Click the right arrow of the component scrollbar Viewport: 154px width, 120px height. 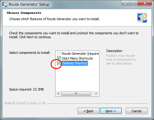(96, 94)
